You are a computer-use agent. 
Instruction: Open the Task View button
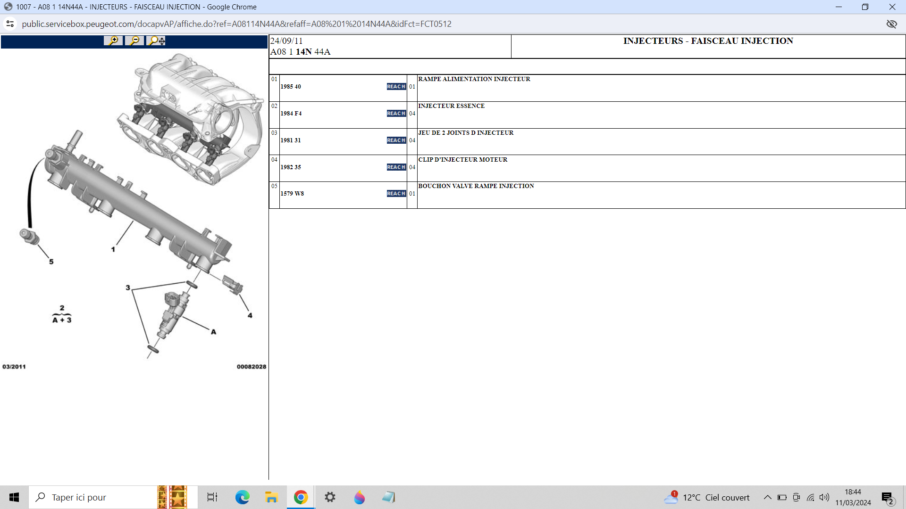click(x=212, y=497)
